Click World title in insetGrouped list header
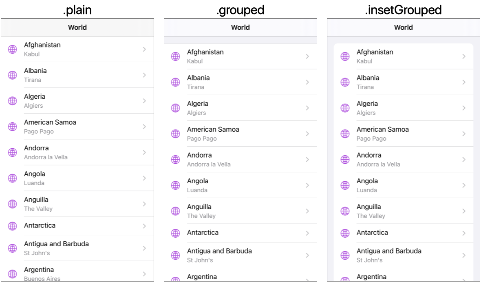This screenshot has width=481, height=282. [404, 28]
